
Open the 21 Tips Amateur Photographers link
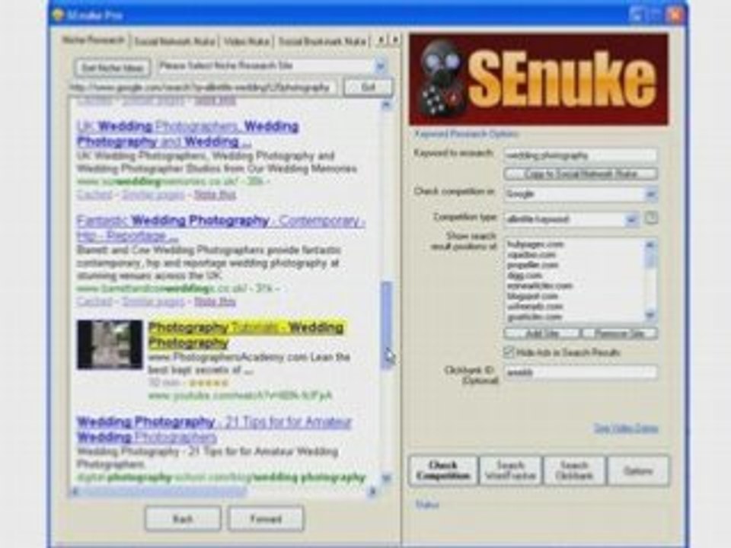coord(214,429)
